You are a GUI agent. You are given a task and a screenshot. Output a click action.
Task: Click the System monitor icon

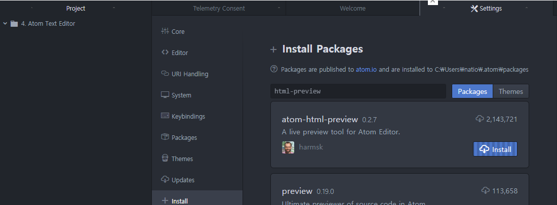point(165,95)
